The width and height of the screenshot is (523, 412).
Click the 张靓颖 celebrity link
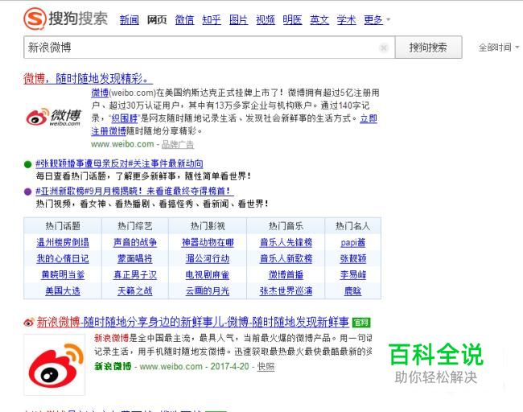pyautogui.click(x=353, y=258)
